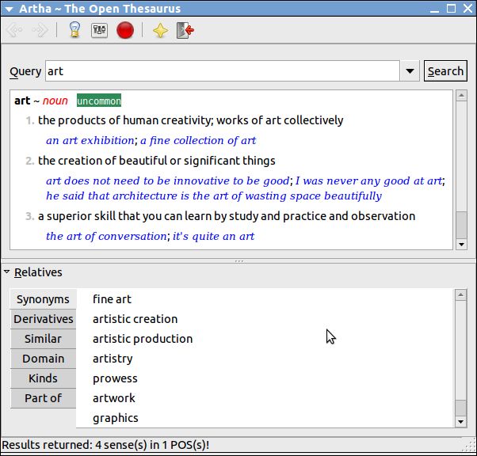The image size is (477, 456).
Task: Select the Domain relatives tab
Action: pos(44,359)
